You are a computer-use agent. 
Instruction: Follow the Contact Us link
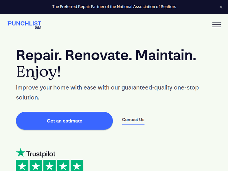point(133,120)
